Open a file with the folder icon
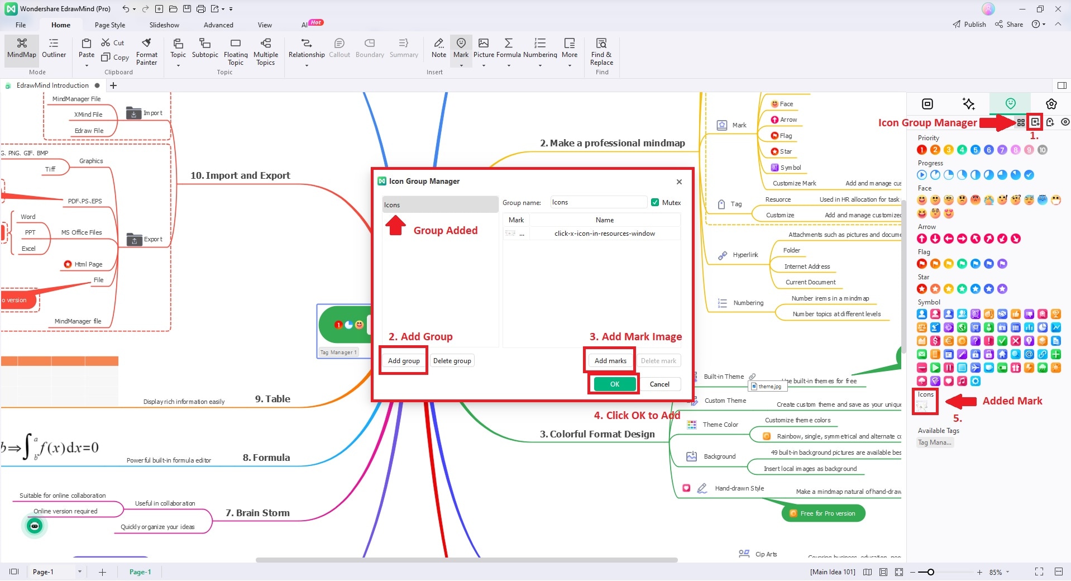This screenshot has width=1071, height=581. (173, 9)
